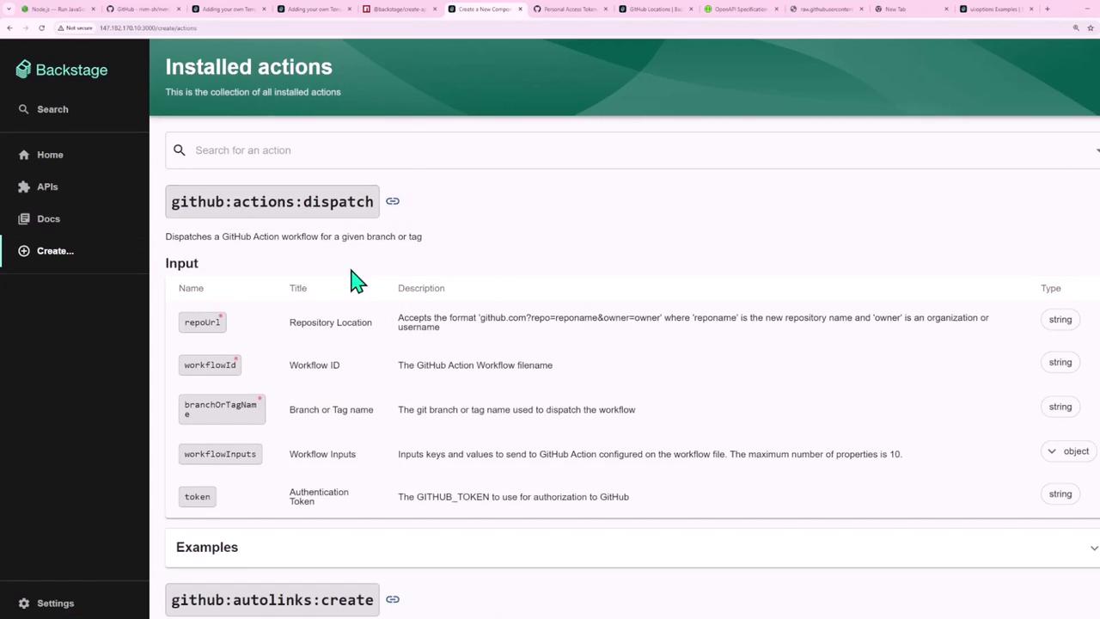Click the address bar URL

[148, 28]
